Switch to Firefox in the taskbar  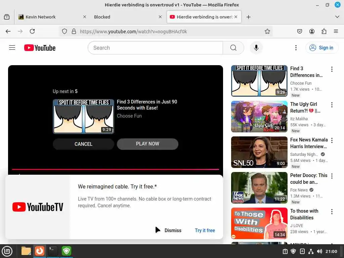(x=40, y=251)
